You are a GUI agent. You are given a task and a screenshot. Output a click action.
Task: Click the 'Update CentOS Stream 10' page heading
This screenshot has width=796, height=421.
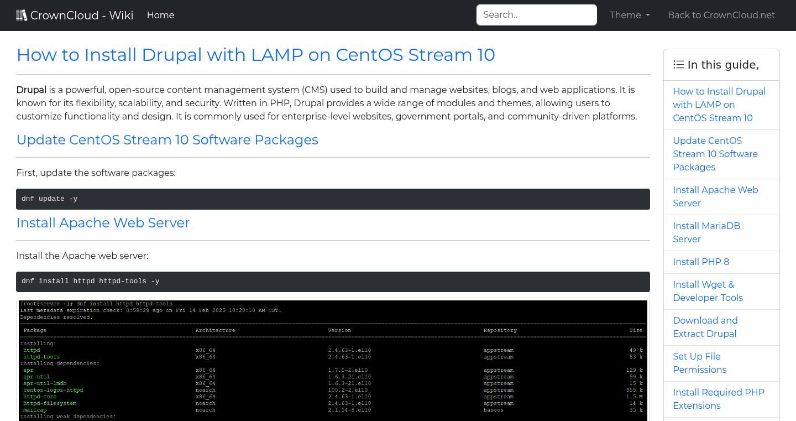167,140
